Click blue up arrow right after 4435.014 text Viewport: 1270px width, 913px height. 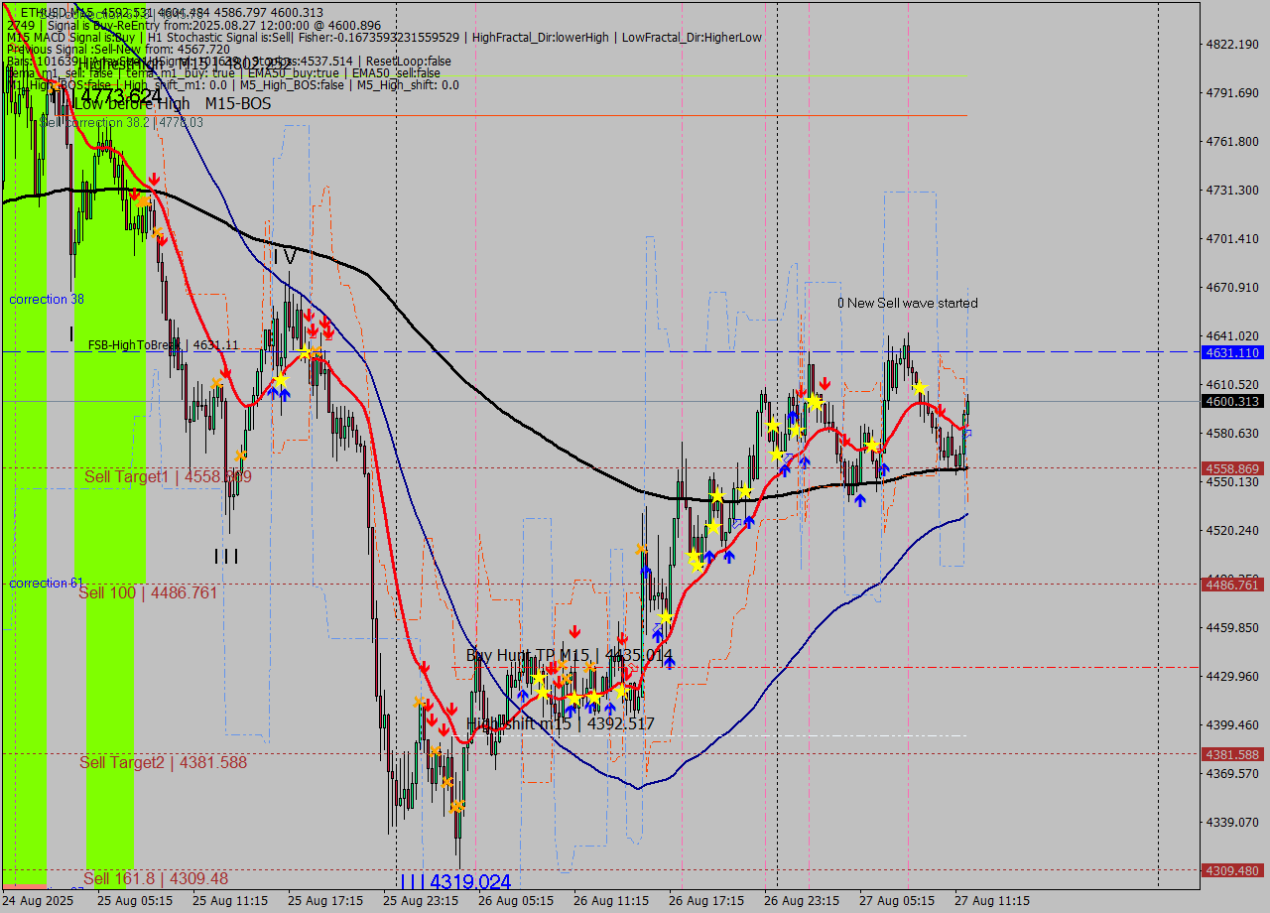(670, 662)
